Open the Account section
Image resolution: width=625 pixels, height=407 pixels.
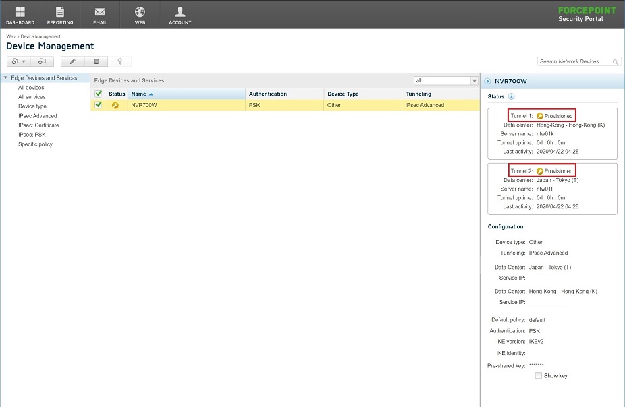tap(180, 15)
